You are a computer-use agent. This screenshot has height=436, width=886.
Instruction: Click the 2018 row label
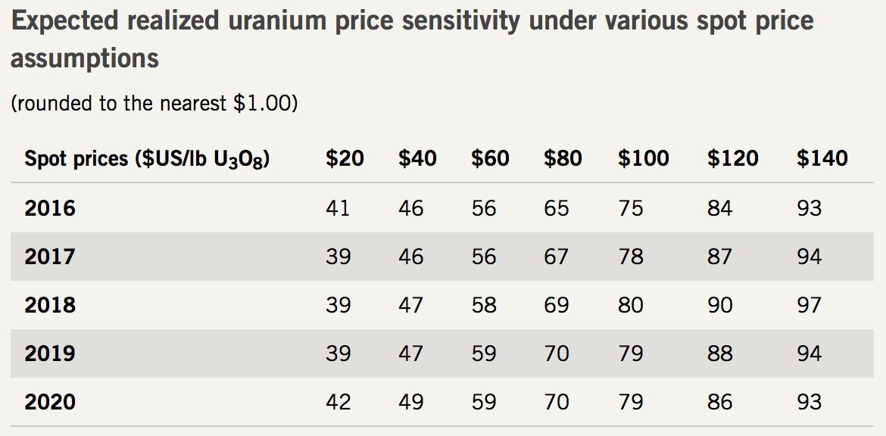pos(50,305)
